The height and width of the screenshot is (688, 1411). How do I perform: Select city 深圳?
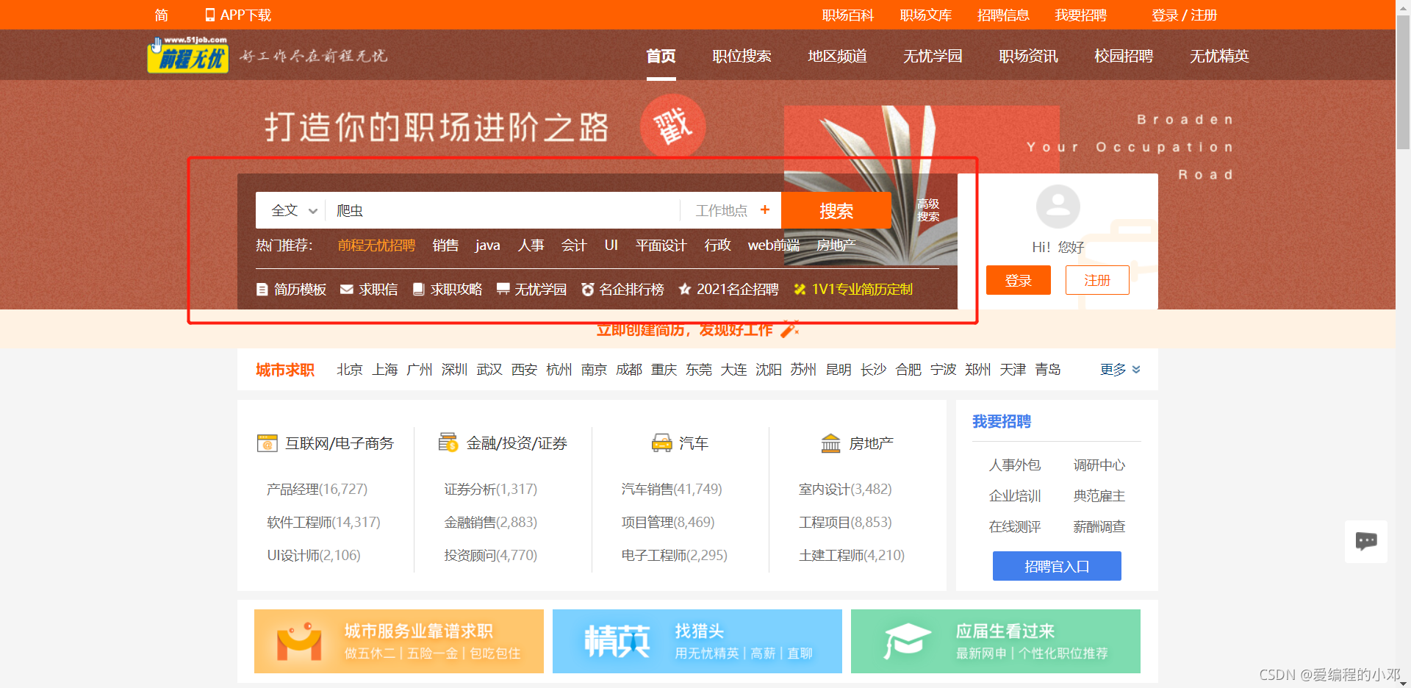coord(454,370)
